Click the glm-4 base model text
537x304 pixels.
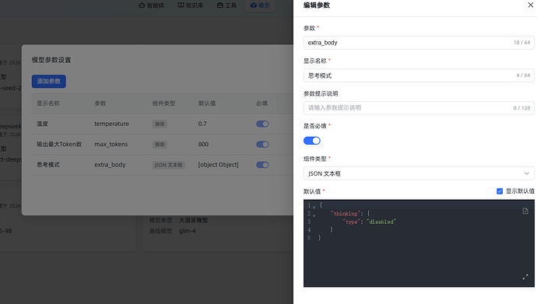point(188,231)
